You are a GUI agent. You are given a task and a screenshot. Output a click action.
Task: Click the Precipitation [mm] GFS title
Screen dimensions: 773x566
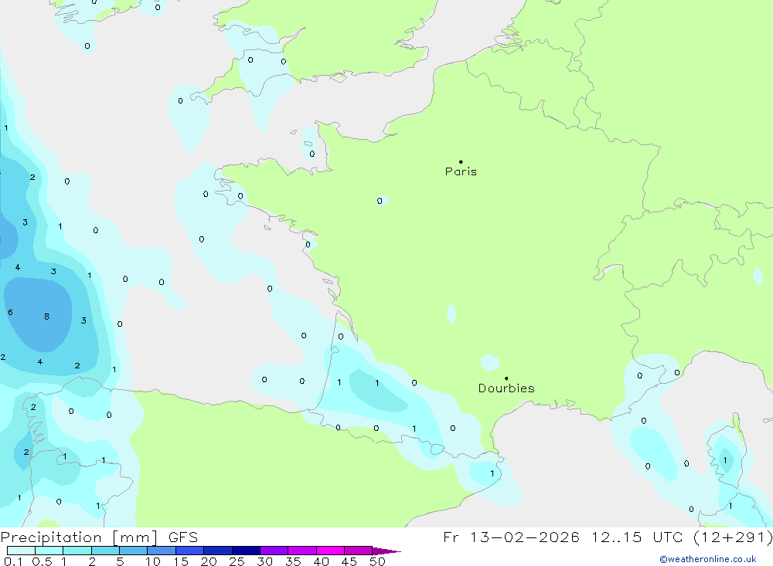(x=99, y=537)
